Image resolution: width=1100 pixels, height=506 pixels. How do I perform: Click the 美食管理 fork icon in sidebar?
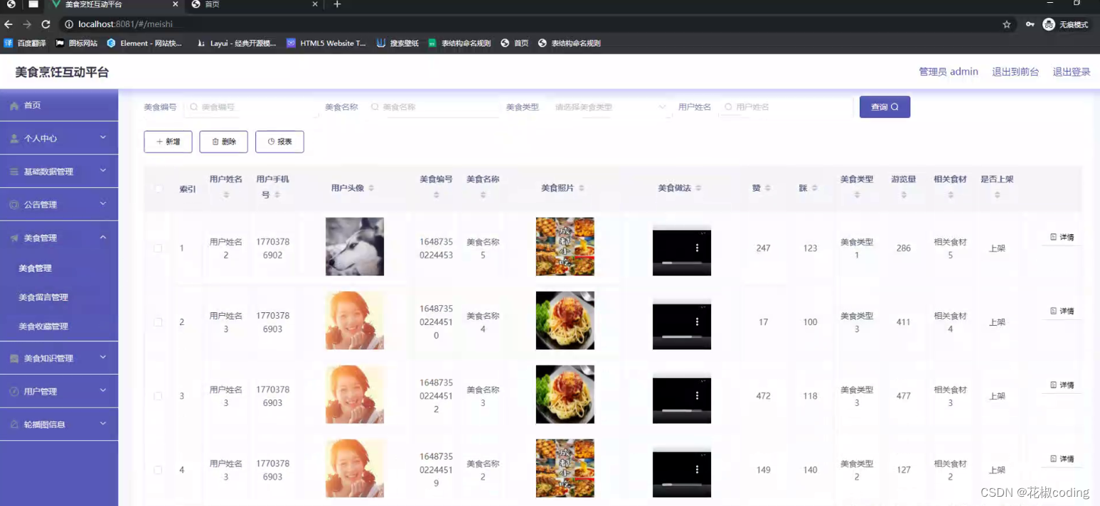click(16, 238)
